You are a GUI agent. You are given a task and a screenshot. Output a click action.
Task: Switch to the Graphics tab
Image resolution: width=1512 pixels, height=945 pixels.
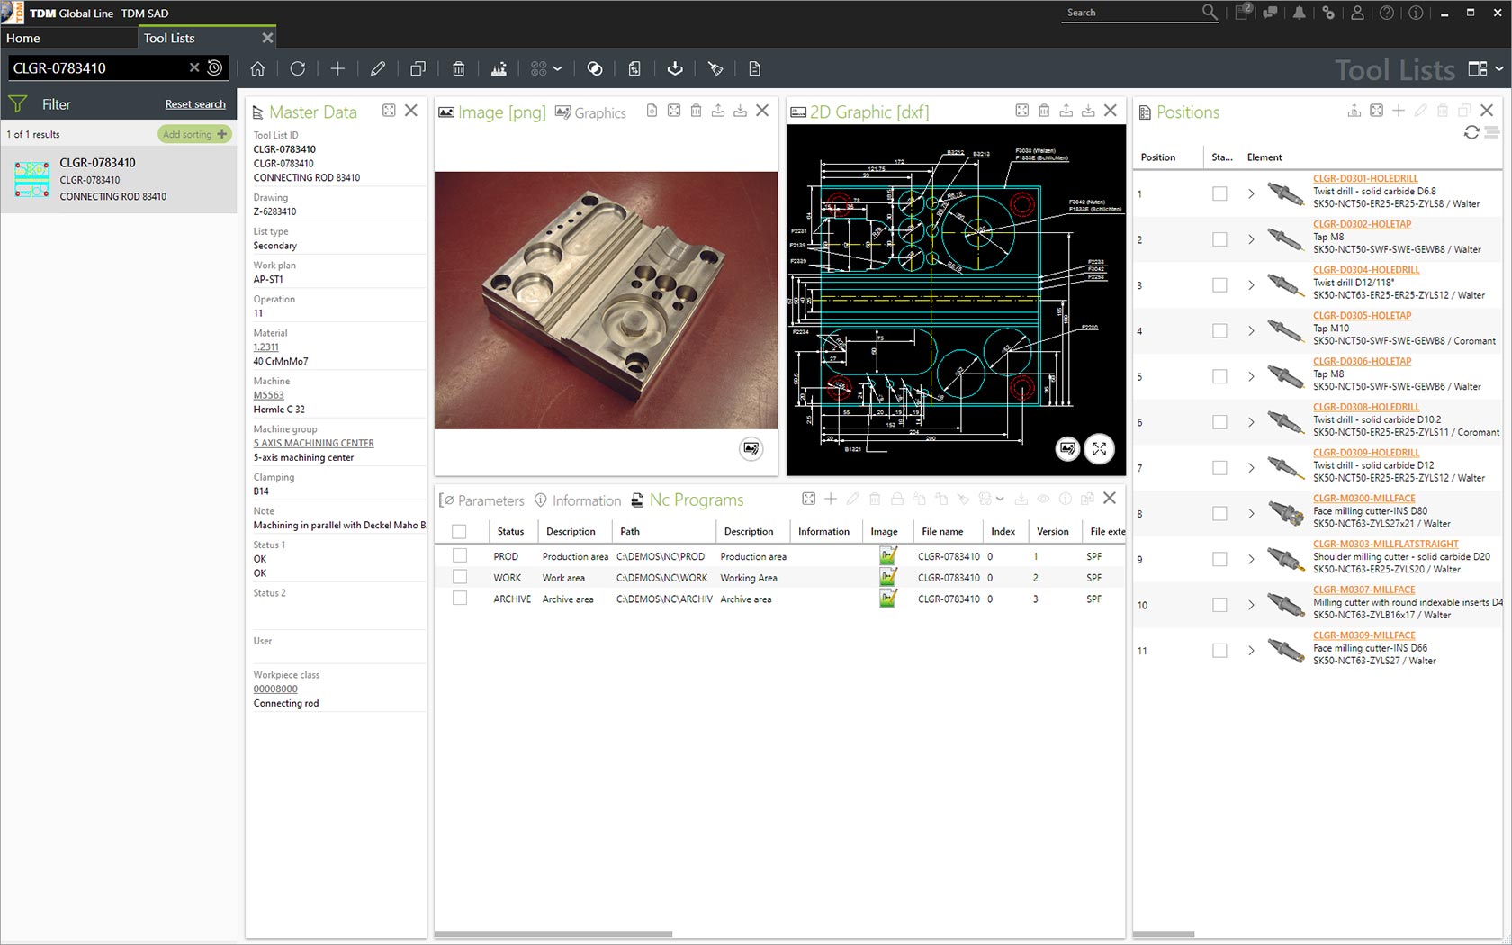coord(590,112)
